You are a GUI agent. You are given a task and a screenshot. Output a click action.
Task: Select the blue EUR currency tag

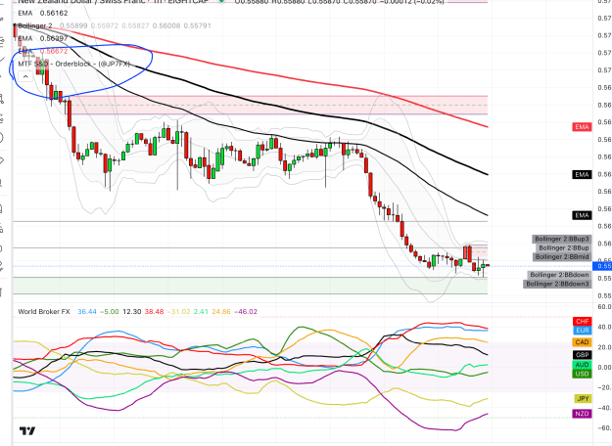(582, 331)
